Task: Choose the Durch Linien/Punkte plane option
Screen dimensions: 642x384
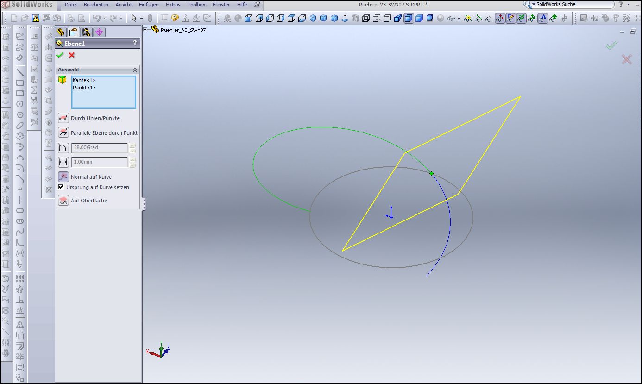Action: [63, 118]
